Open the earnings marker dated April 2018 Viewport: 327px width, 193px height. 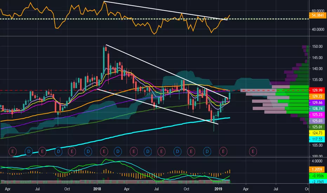[134, 151]
